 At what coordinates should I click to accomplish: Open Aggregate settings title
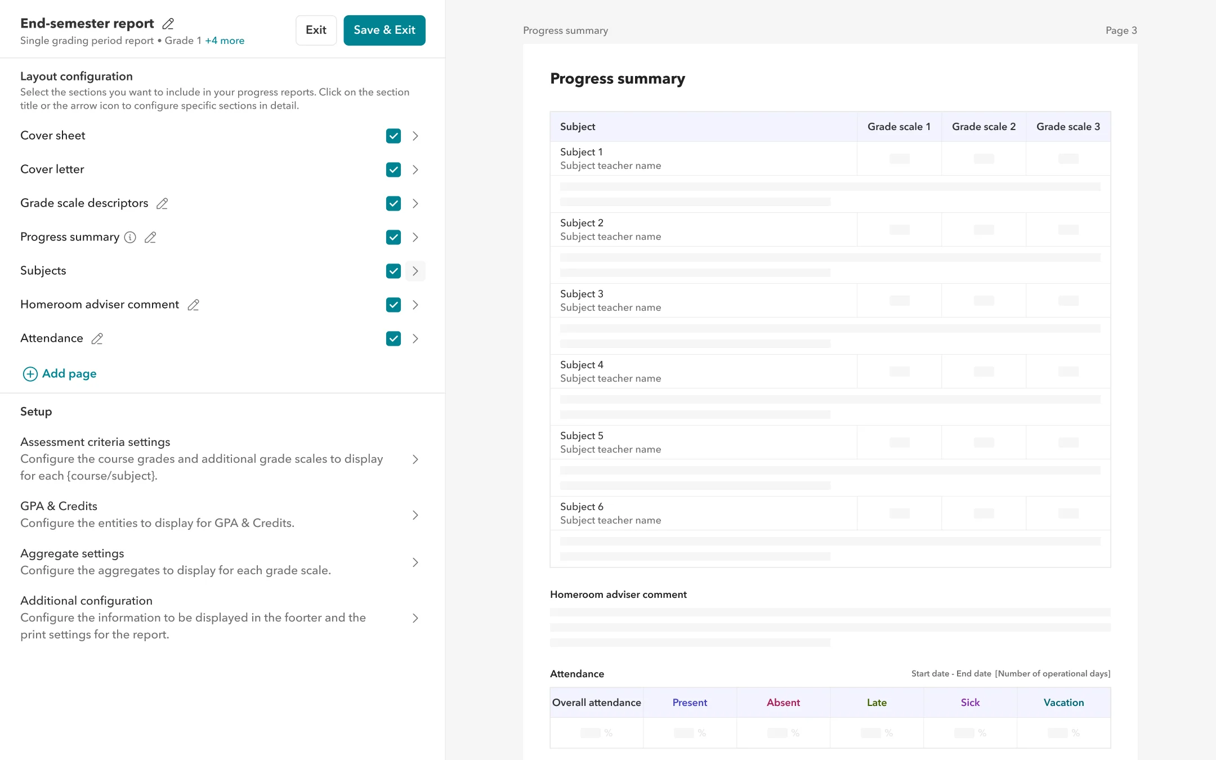click(72, 553)
